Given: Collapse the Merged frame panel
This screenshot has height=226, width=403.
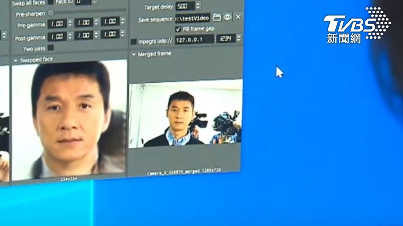Looking at the screenshot, I should (134, 55).
